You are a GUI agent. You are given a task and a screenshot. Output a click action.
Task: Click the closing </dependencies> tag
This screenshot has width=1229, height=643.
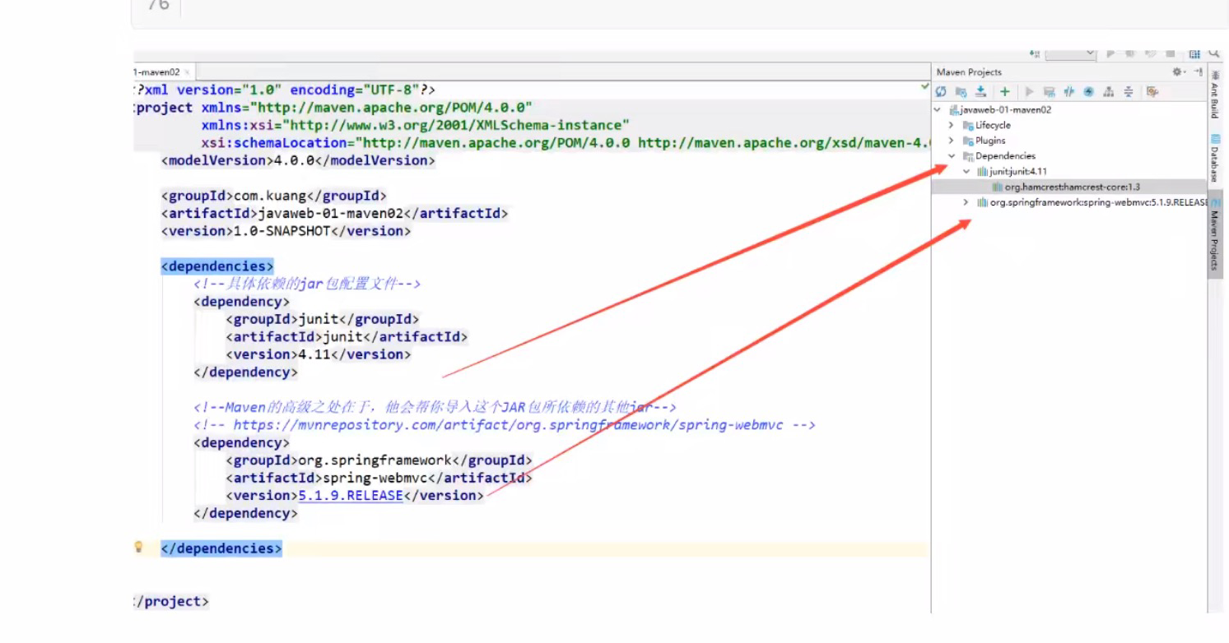click(x=221, y=548)
